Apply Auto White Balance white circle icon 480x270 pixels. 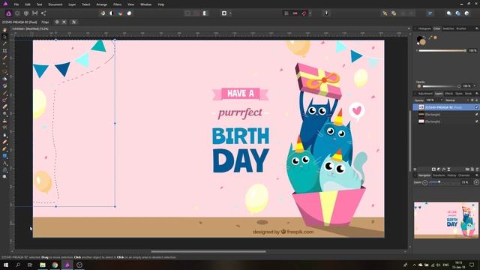129,13
